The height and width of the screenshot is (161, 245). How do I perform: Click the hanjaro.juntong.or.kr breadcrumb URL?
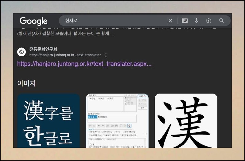tap(65, 55)
